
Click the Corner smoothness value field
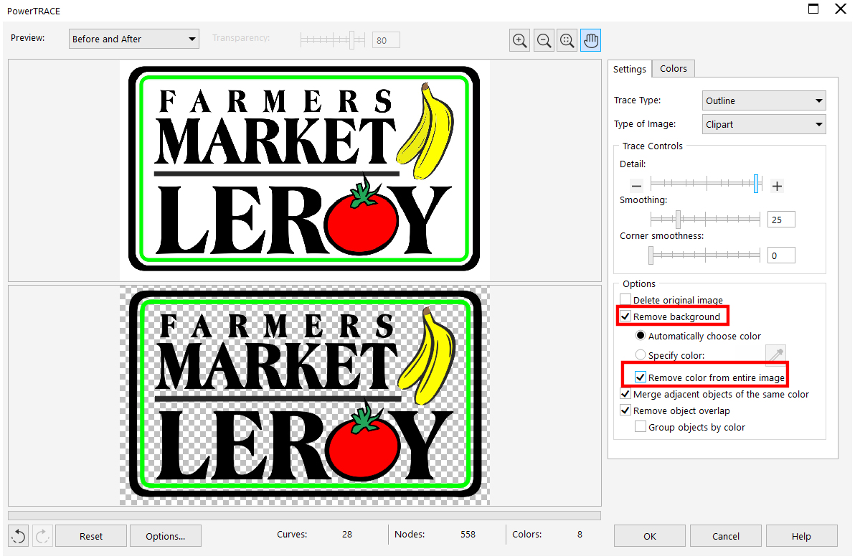pos(781,255)
